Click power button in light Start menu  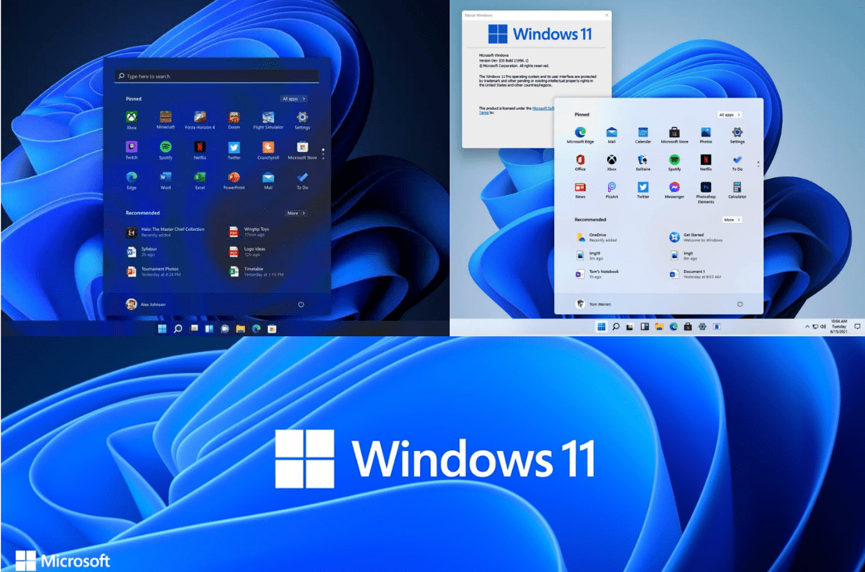740,304
